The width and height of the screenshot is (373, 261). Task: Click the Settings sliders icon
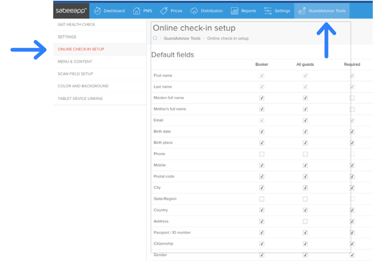click(268, 11)
